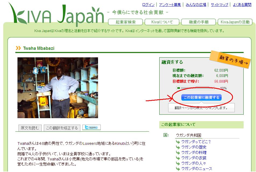Open ウガンダってどこ？ link

[x=196, y=142]
